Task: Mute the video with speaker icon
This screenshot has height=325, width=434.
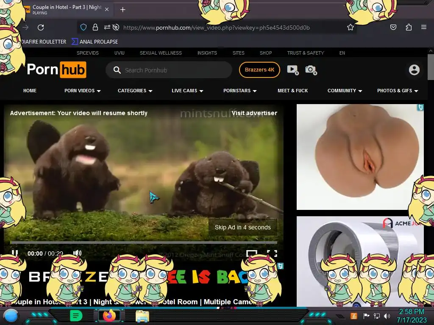Action: click(77, 253)
